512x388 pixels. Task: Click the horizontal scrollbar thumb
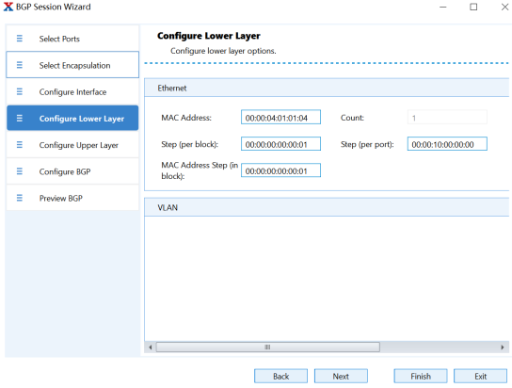point(267,347)
